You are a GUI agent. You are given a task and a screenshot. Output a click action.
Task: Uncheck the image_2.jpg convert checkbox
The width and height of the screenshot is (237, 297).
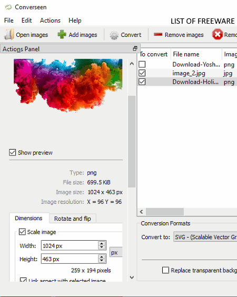(x=142, y=73)
